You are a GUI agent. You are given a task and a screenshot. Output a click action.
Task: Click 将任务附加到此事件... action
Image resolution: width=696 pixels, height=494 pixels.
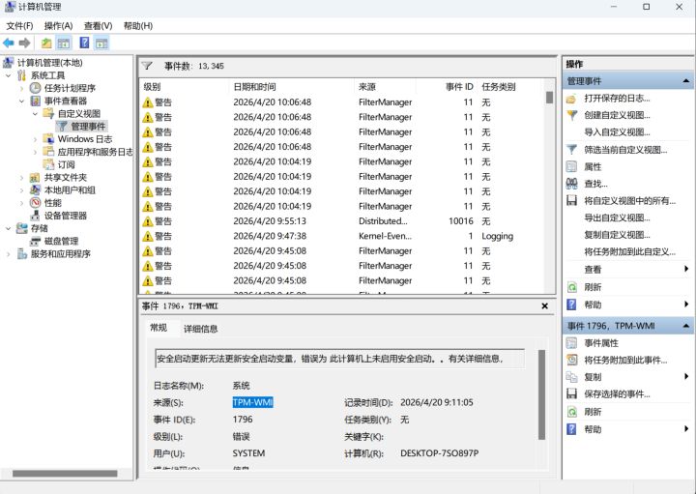(625, 360)
